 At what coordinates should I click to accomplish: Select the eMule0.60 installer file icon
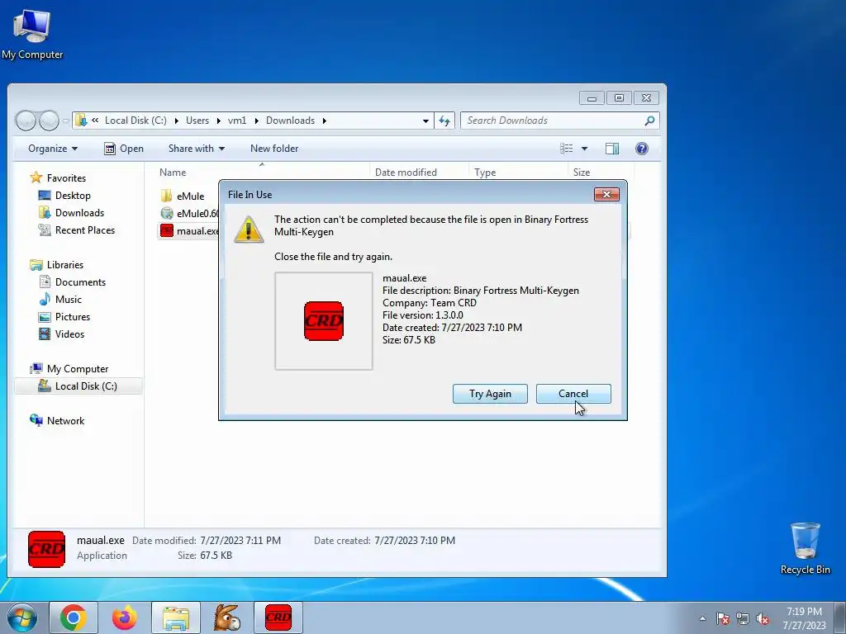167,214
